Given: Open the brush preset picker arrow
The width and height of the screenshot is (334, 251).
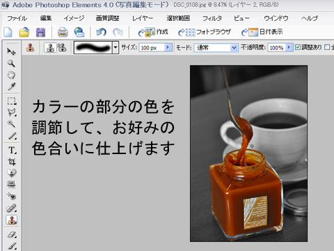Looking at the screenshot, I should 116,47.
